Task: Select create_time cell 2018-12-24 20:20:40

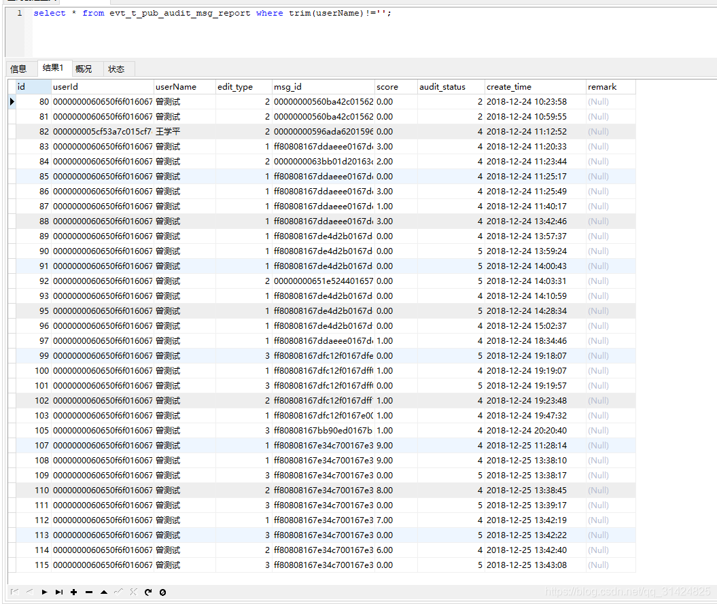Action: [x=536, y=431]
